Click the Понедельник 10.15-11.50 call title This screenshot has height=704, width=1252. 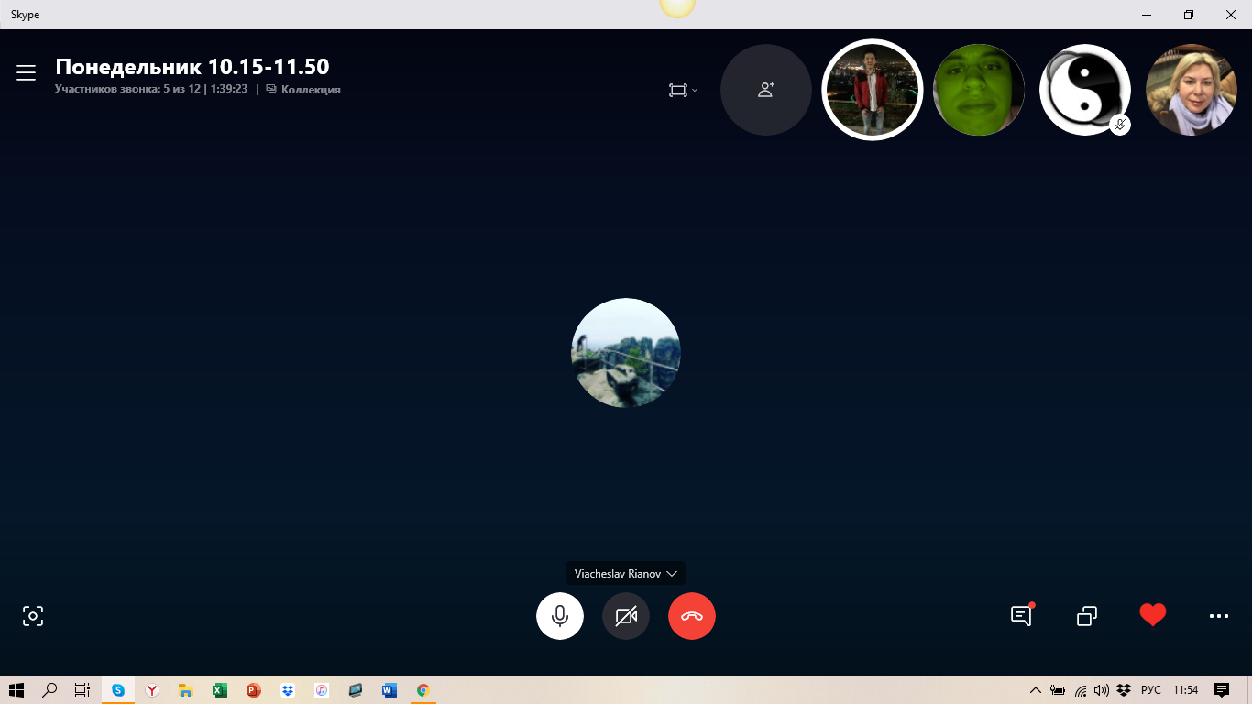(x=192, y=67)
